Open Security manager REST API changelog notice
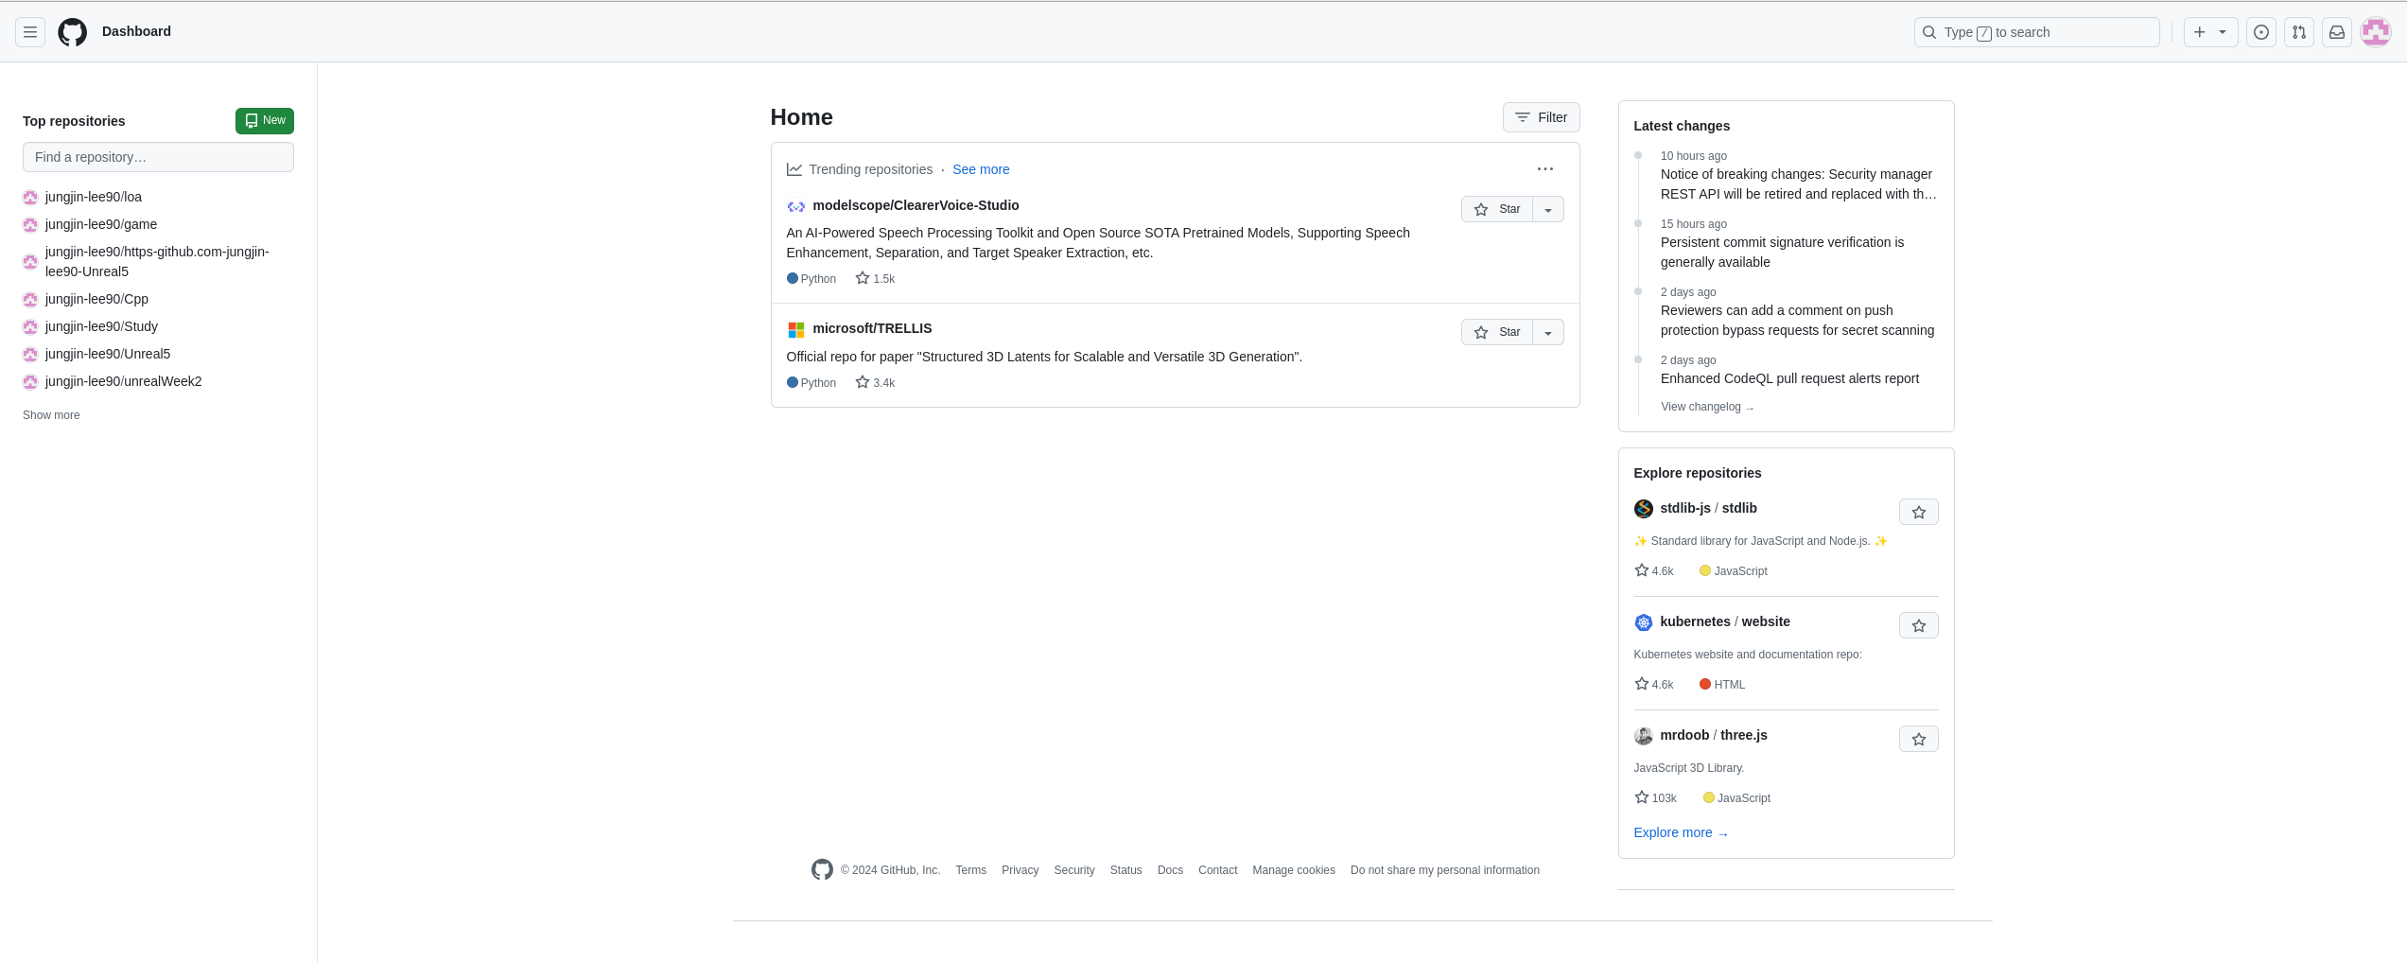 [1799, 184]
